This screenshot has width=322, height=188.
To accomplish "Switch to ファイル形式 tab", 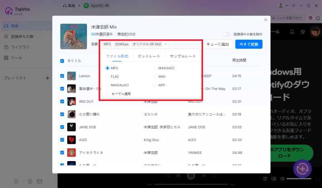I will (117, 56).
